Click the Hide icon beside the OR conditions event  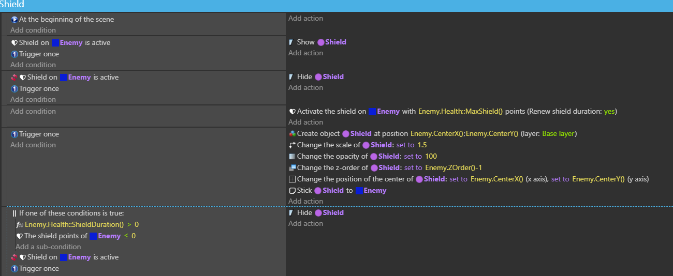pos(291,212)
